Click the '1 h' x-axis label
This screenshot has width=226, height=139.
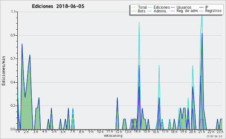18,131
